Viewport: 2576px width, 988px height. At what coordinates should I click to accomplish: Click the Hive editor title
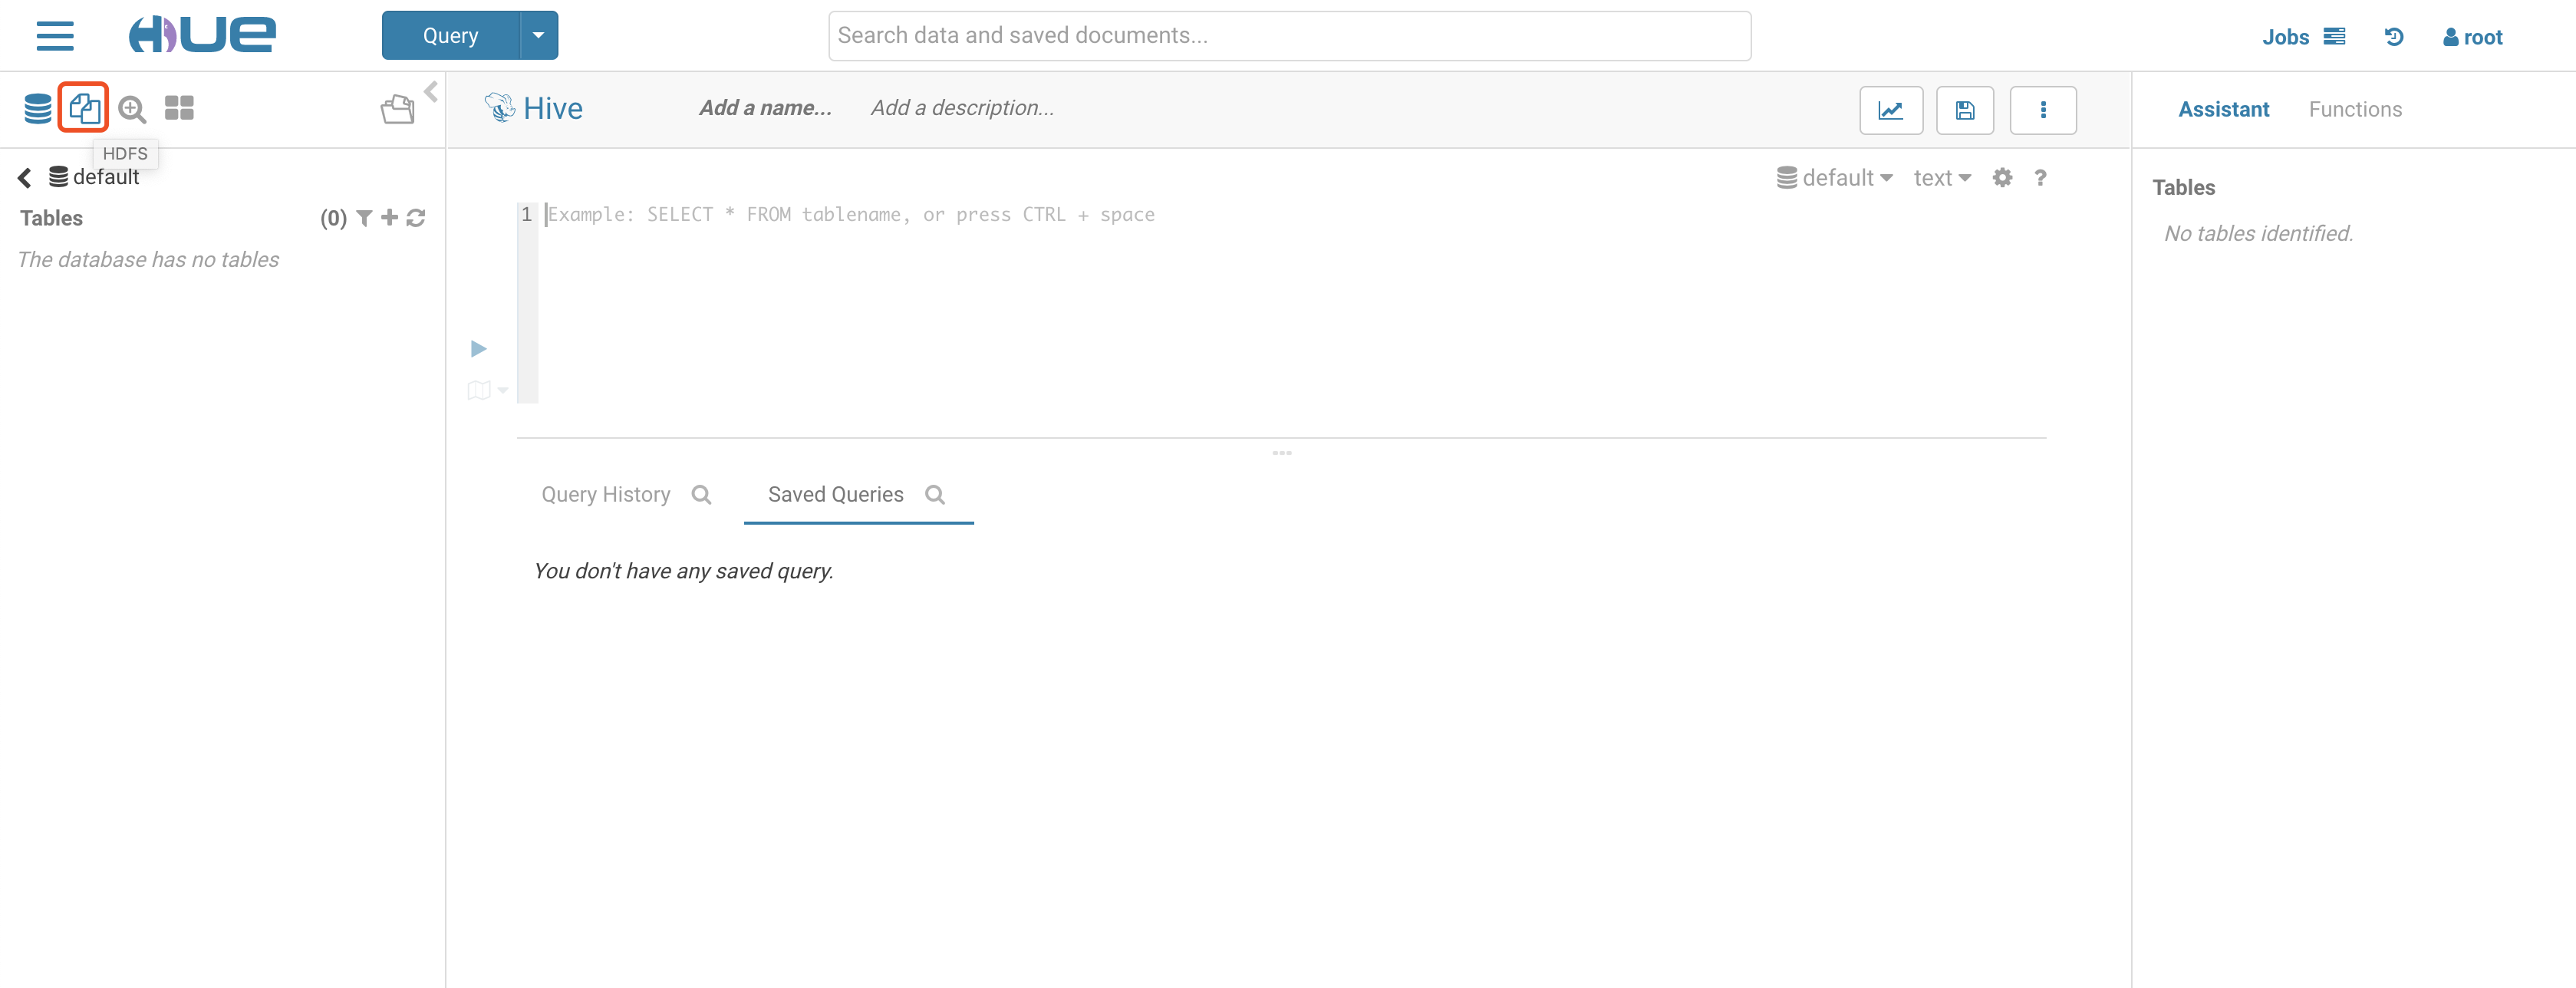pos(553,108)
